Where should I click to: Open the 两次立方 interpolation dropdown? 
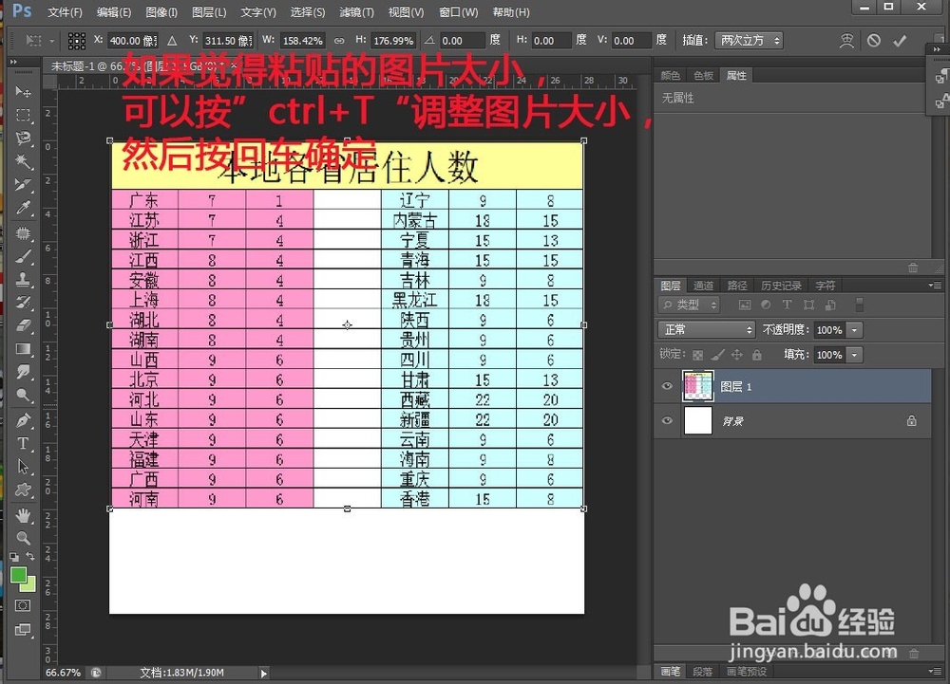tap(749, 41)
